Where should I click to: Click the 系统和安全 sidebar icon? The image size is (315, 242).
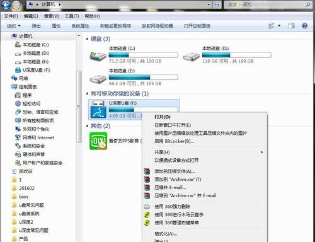click(x=18, y=146)
